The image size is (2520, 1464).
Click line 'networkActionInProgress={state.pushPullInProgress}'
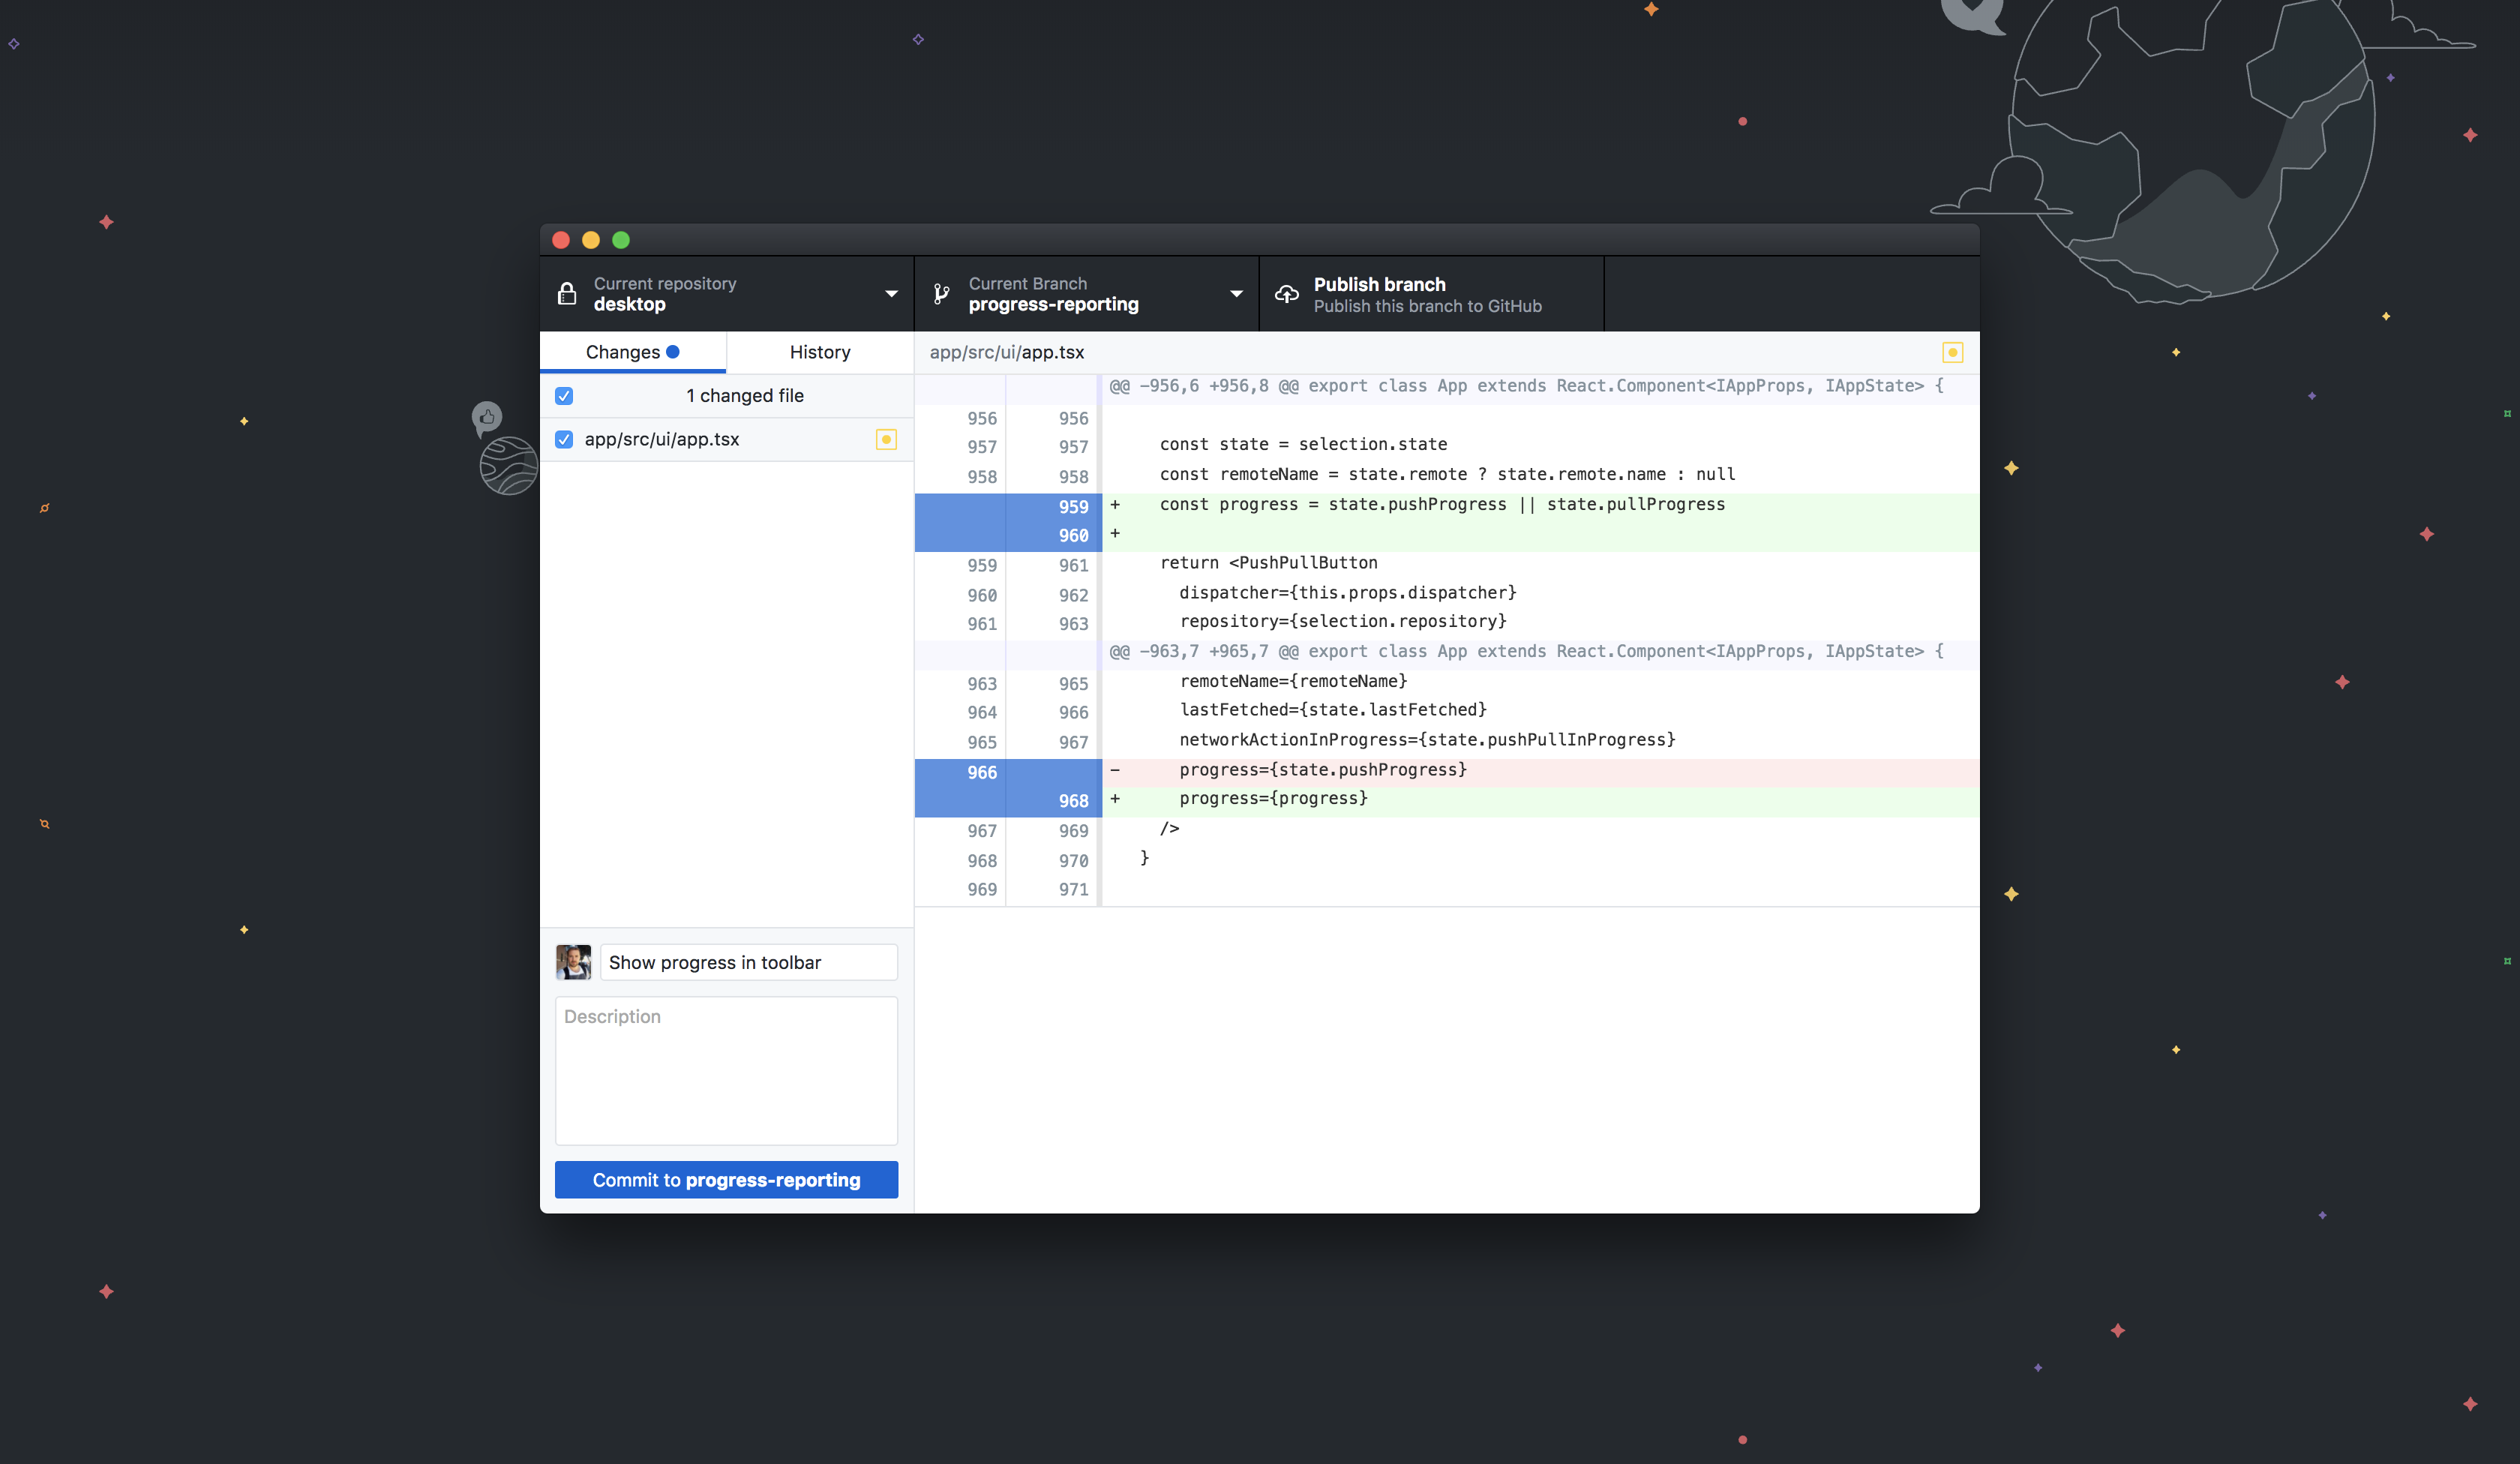coord(1428,740)
